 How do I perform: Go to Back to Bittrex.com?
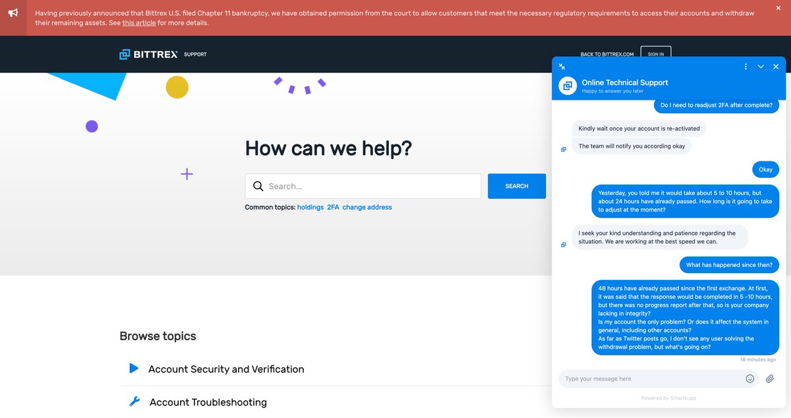(607, 54)
